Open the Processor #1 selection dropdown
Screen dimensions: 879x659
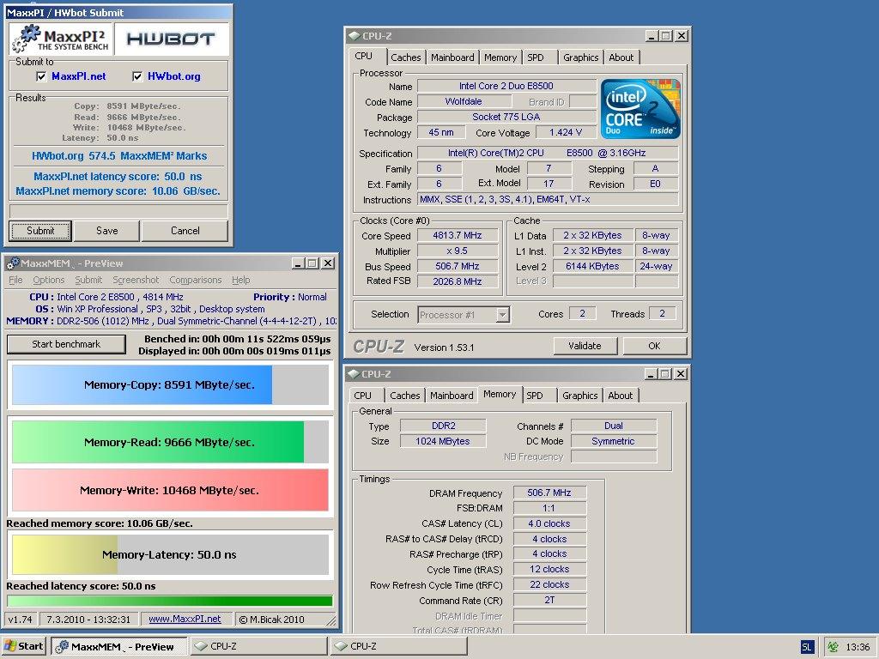503,315
